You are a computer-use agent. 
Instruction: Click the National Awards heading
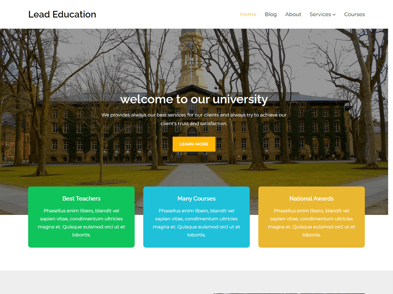[x=311, y=198]
